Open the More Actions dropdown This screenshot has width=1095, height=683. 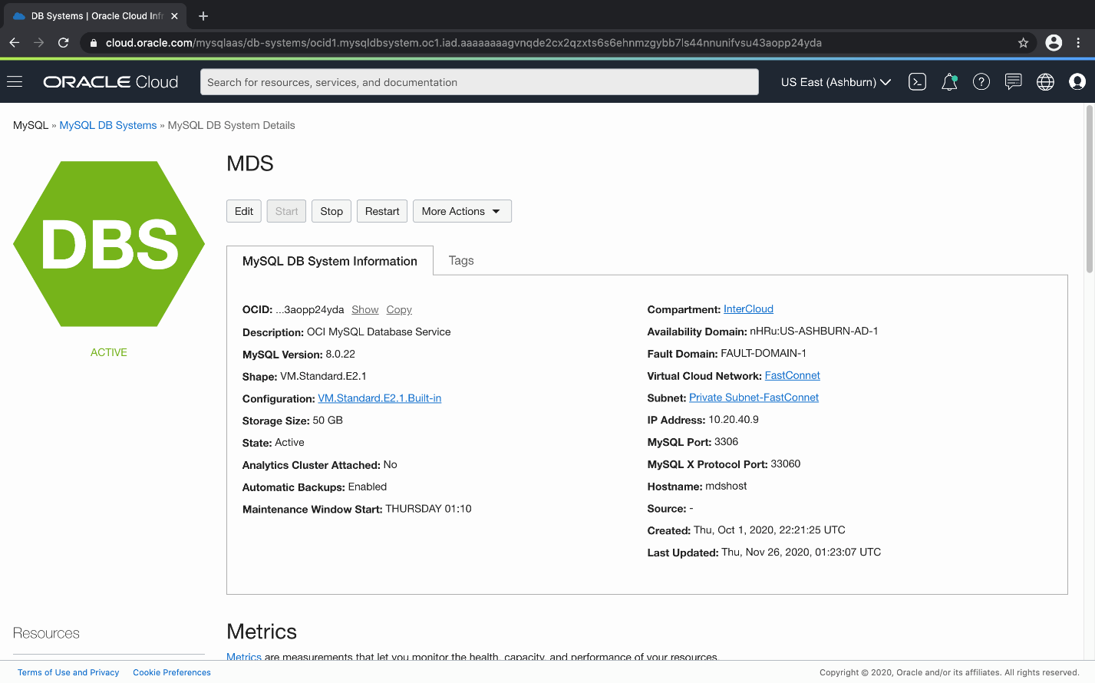(462, 211)
